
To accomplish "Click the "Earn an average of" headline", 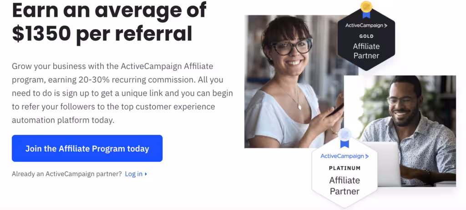I will point(109,10).
